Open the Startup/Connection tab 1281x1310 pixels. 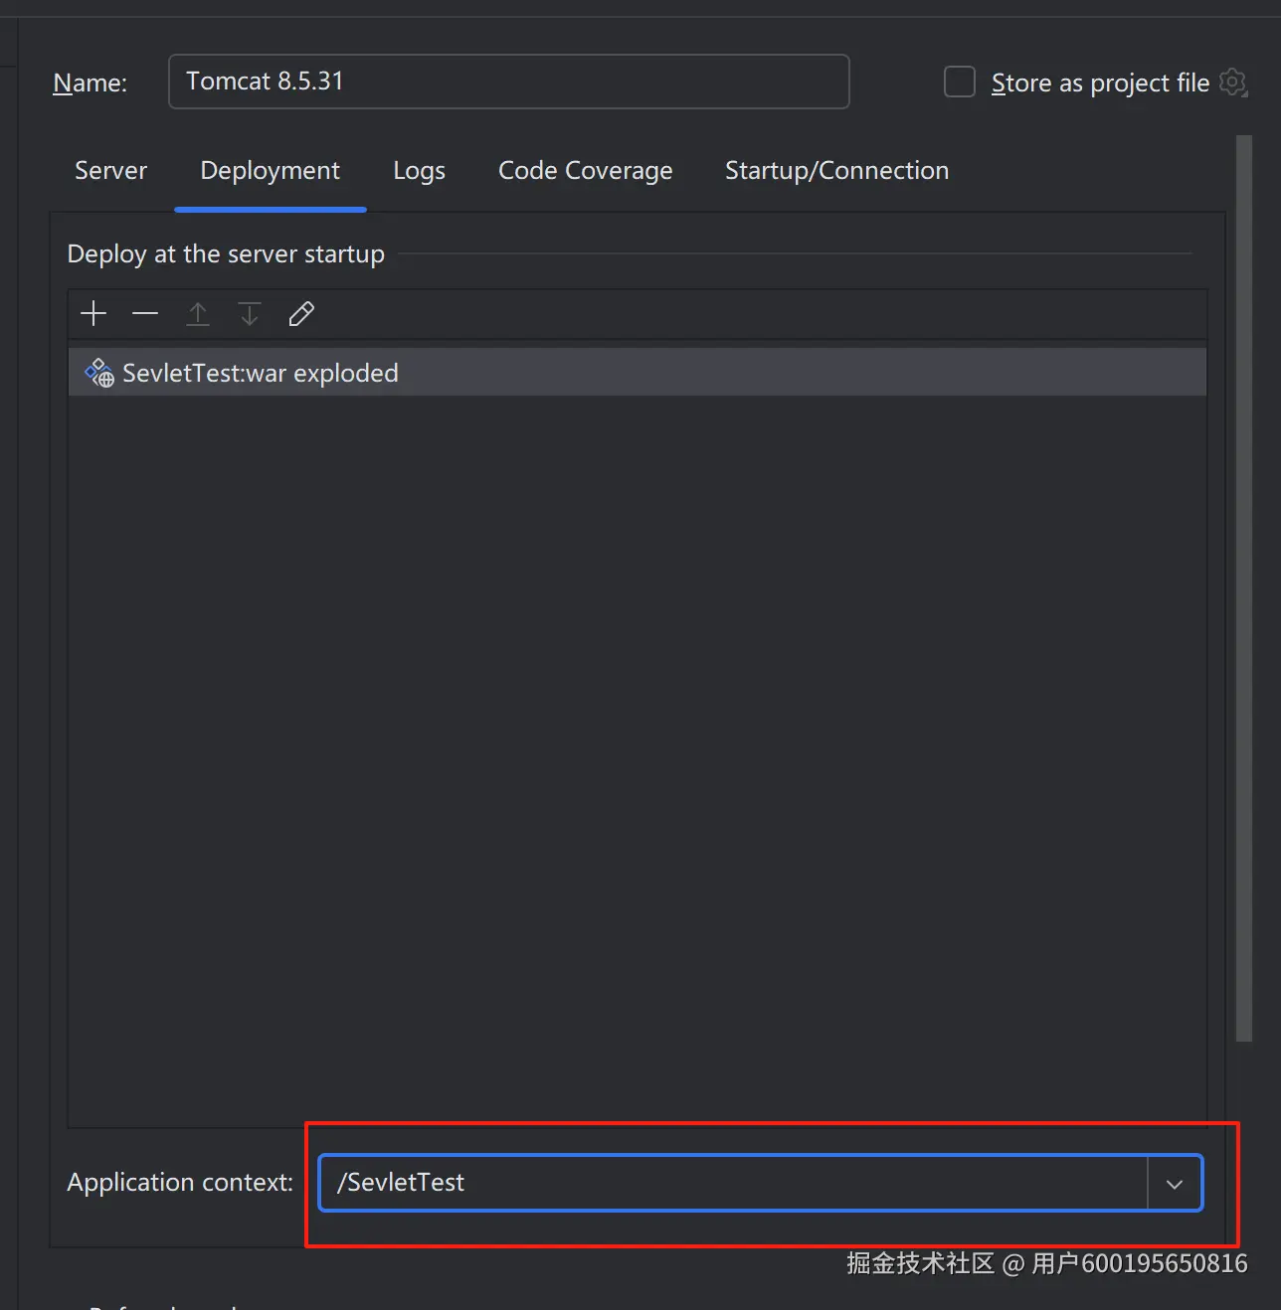pyautogui.click(x=836, y=170)
